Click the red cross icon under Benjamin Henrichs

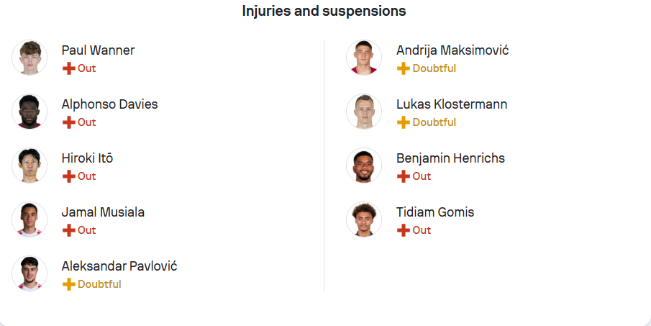(x=404, y=176)
